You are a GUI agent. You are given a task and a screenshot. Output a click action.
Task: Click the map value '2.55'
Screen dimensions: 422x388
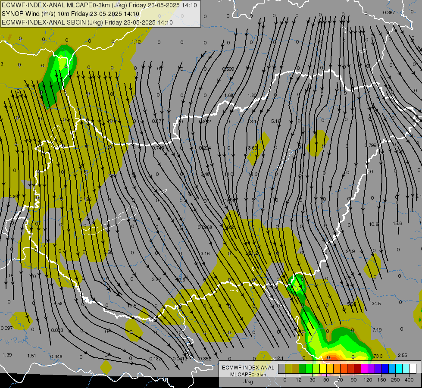coord(402,355)
